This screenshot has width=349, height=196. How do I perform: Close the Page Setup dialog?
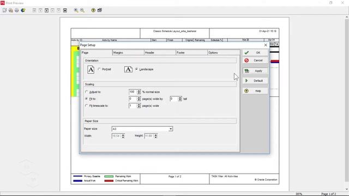pyautogui.click(x=266, y=45)
